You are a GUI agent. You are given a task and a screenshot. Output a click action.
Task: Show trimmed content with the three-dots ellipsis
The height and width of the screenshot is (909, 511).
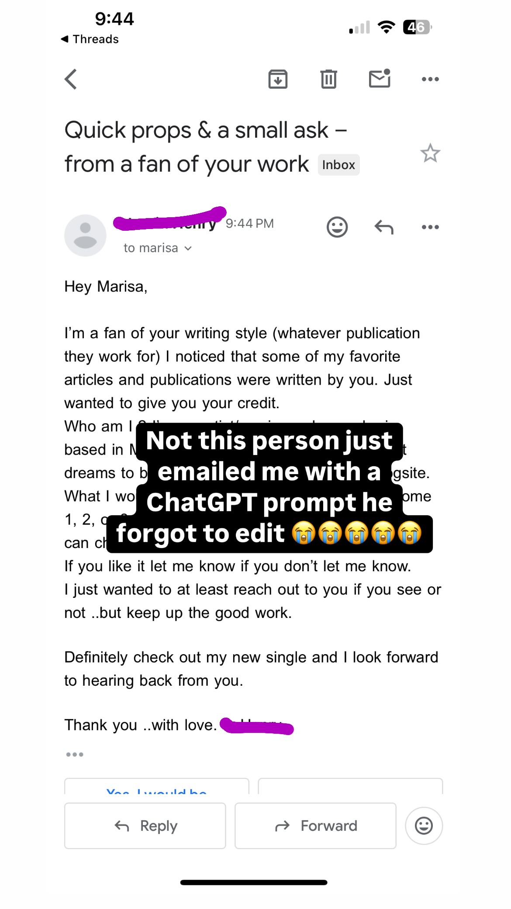(75, 754)
